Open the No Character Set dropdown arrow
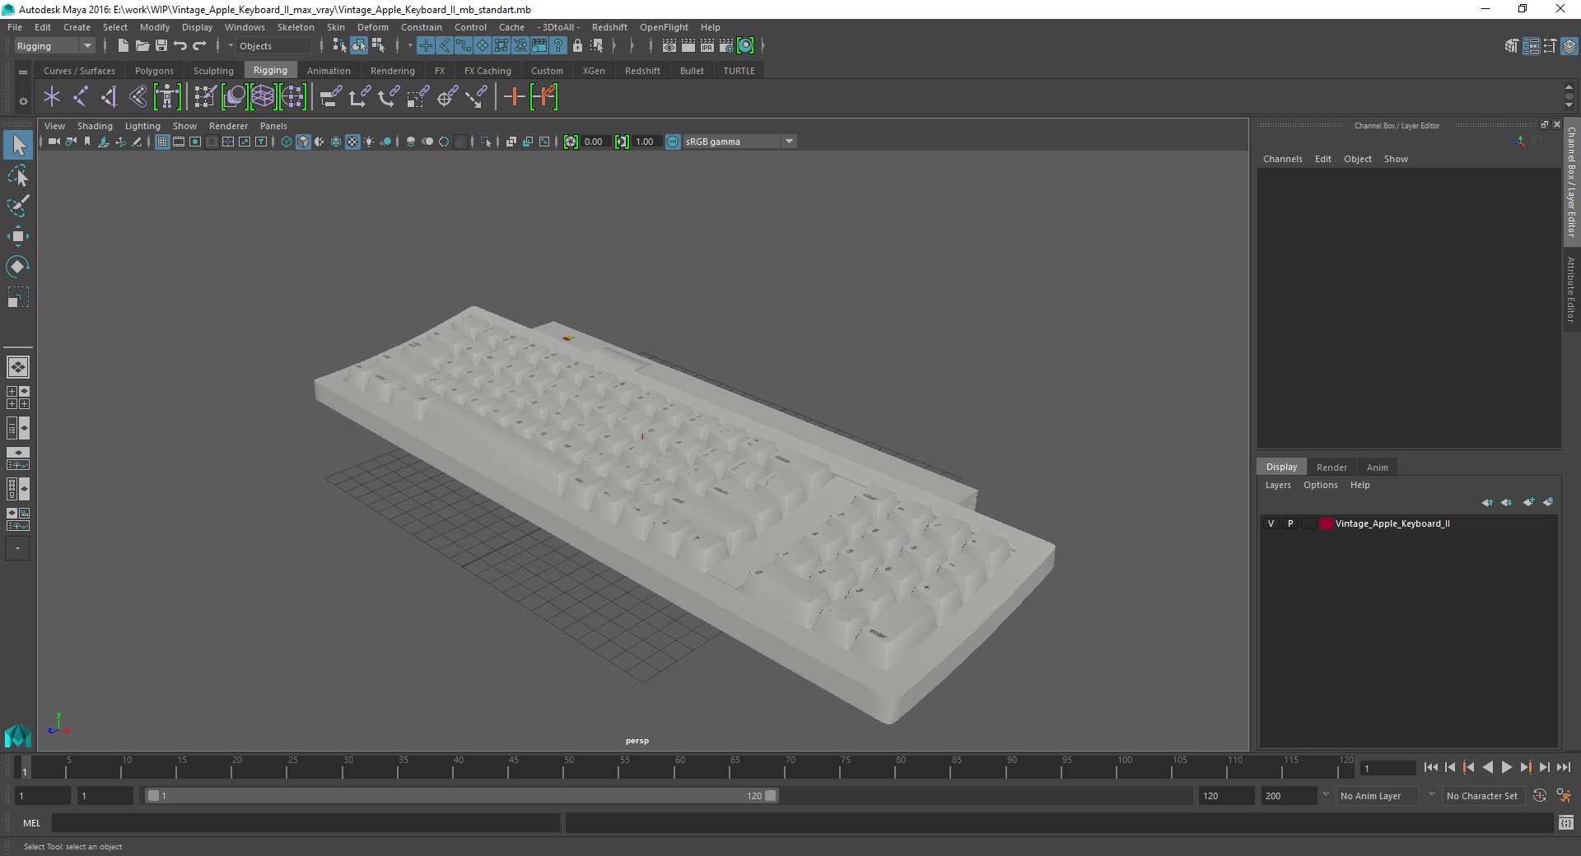Viewport: 1581px width, 856px height. pyautogui.click(x=1432, y=795)
